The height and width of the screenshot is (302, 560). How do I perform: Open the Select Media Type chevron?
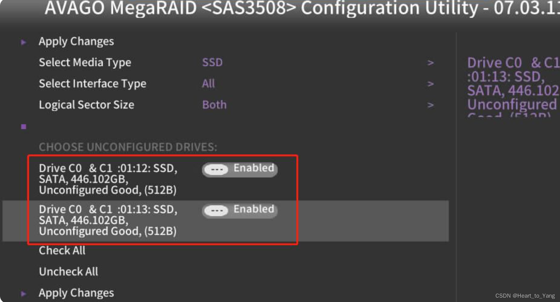[x=430, y=63]
